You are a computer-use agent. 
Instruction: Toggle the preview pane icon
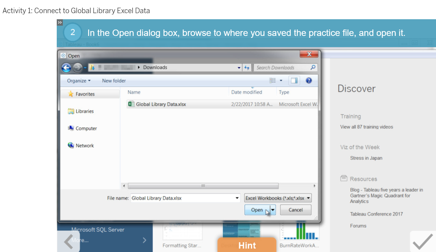point(294,81)
